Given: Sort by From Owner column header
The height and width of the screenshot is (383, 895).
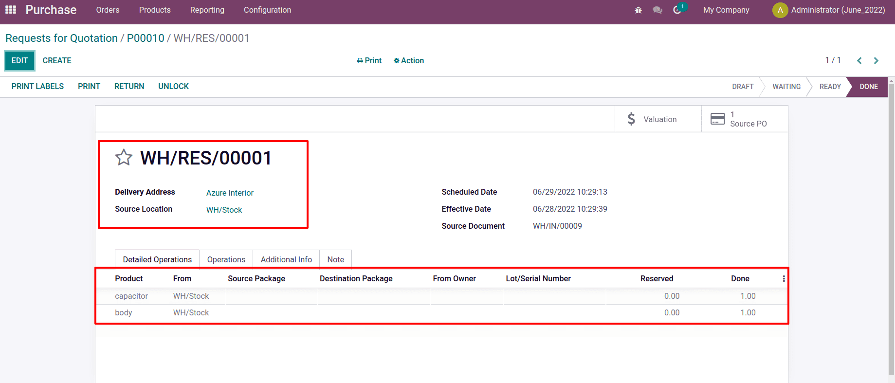Looking at the screenshot, I should tap(455, 278).
